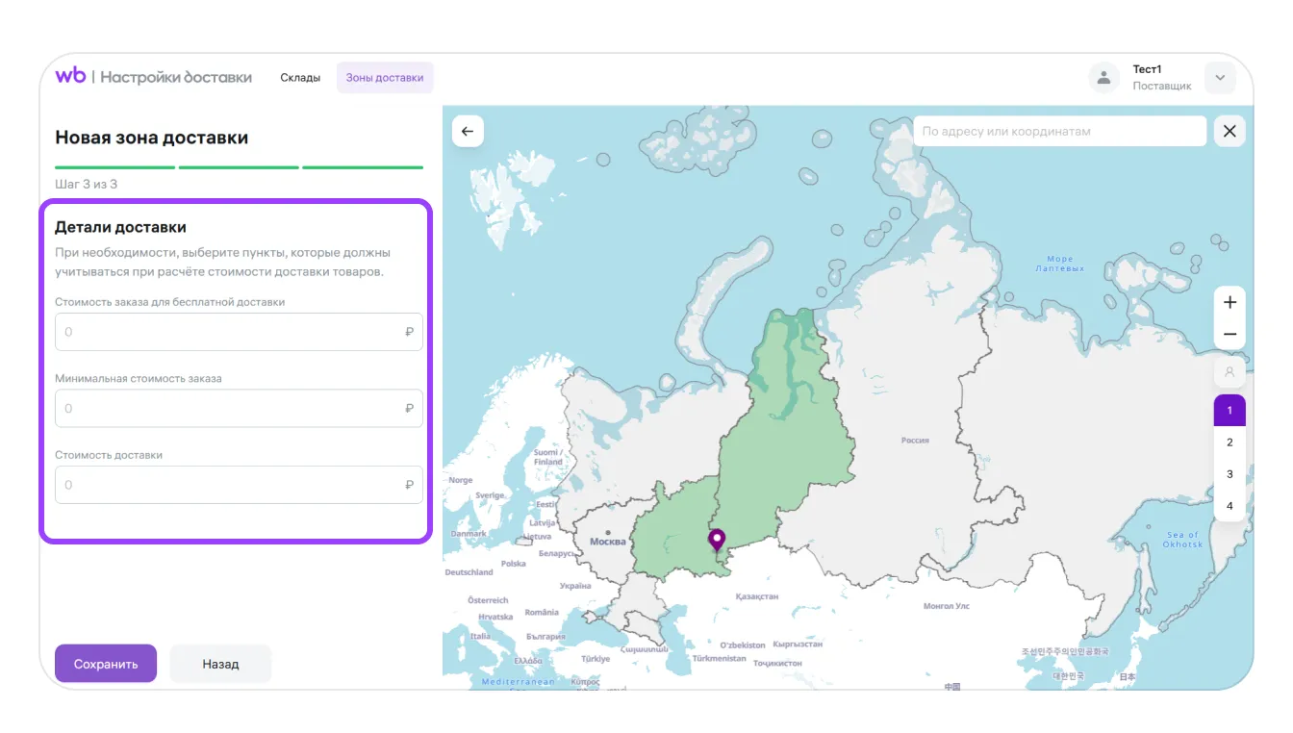The width and height of the screenshot is (1293, 733).
Task: Close the map search with X
Action: (1230, 132)
